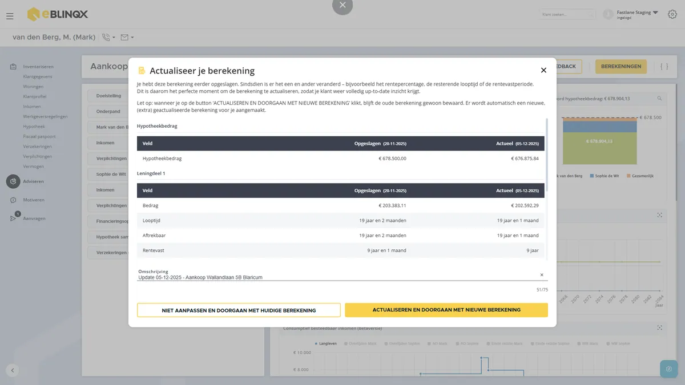This screenshot has height=385, width=685.
Task: Expand the Consumptief besteedbaar inkomen chart fullscreen
Action: click(659, 327)
